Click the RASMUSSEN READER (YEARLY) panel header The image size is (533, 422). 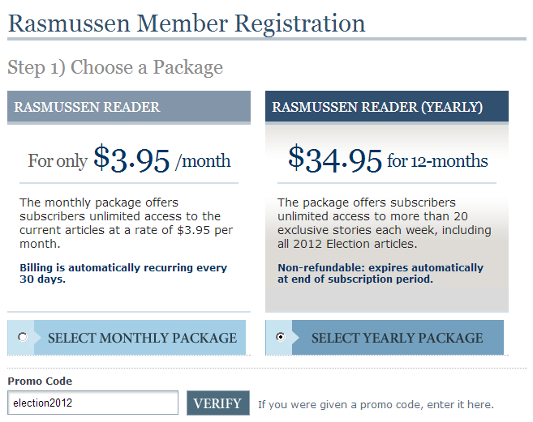click(387, 107)
